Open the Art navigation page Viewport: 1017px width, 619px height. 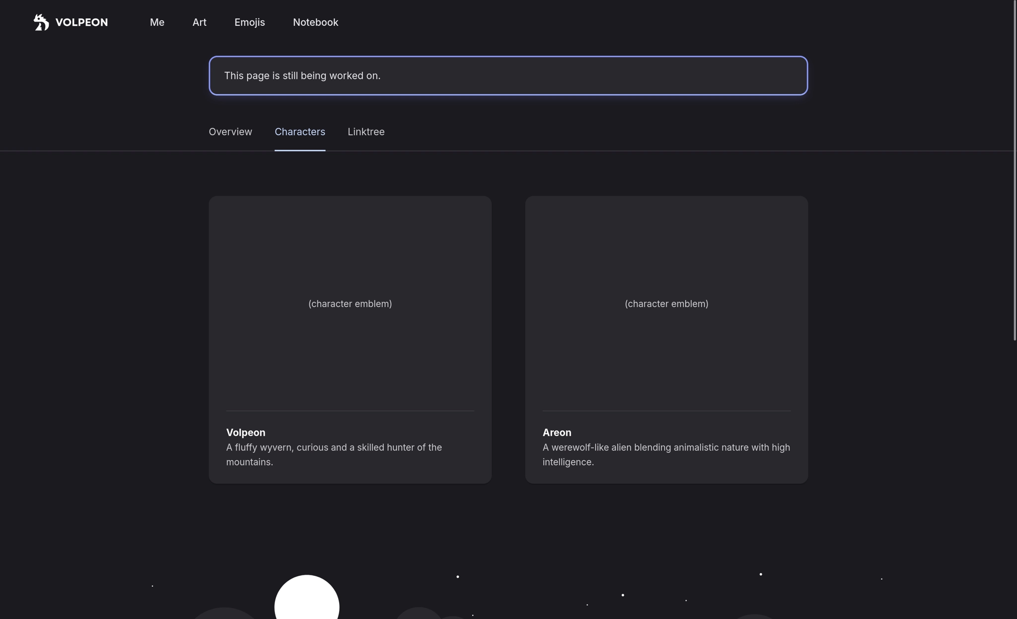[199, 22]
